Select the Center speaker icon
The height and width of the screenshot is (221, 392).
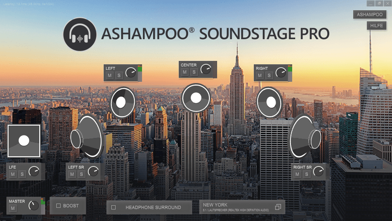tap(196, 98)
